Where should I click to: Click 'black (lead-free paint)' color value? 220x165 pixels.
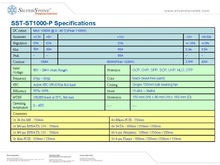click(x=149, y=78)
